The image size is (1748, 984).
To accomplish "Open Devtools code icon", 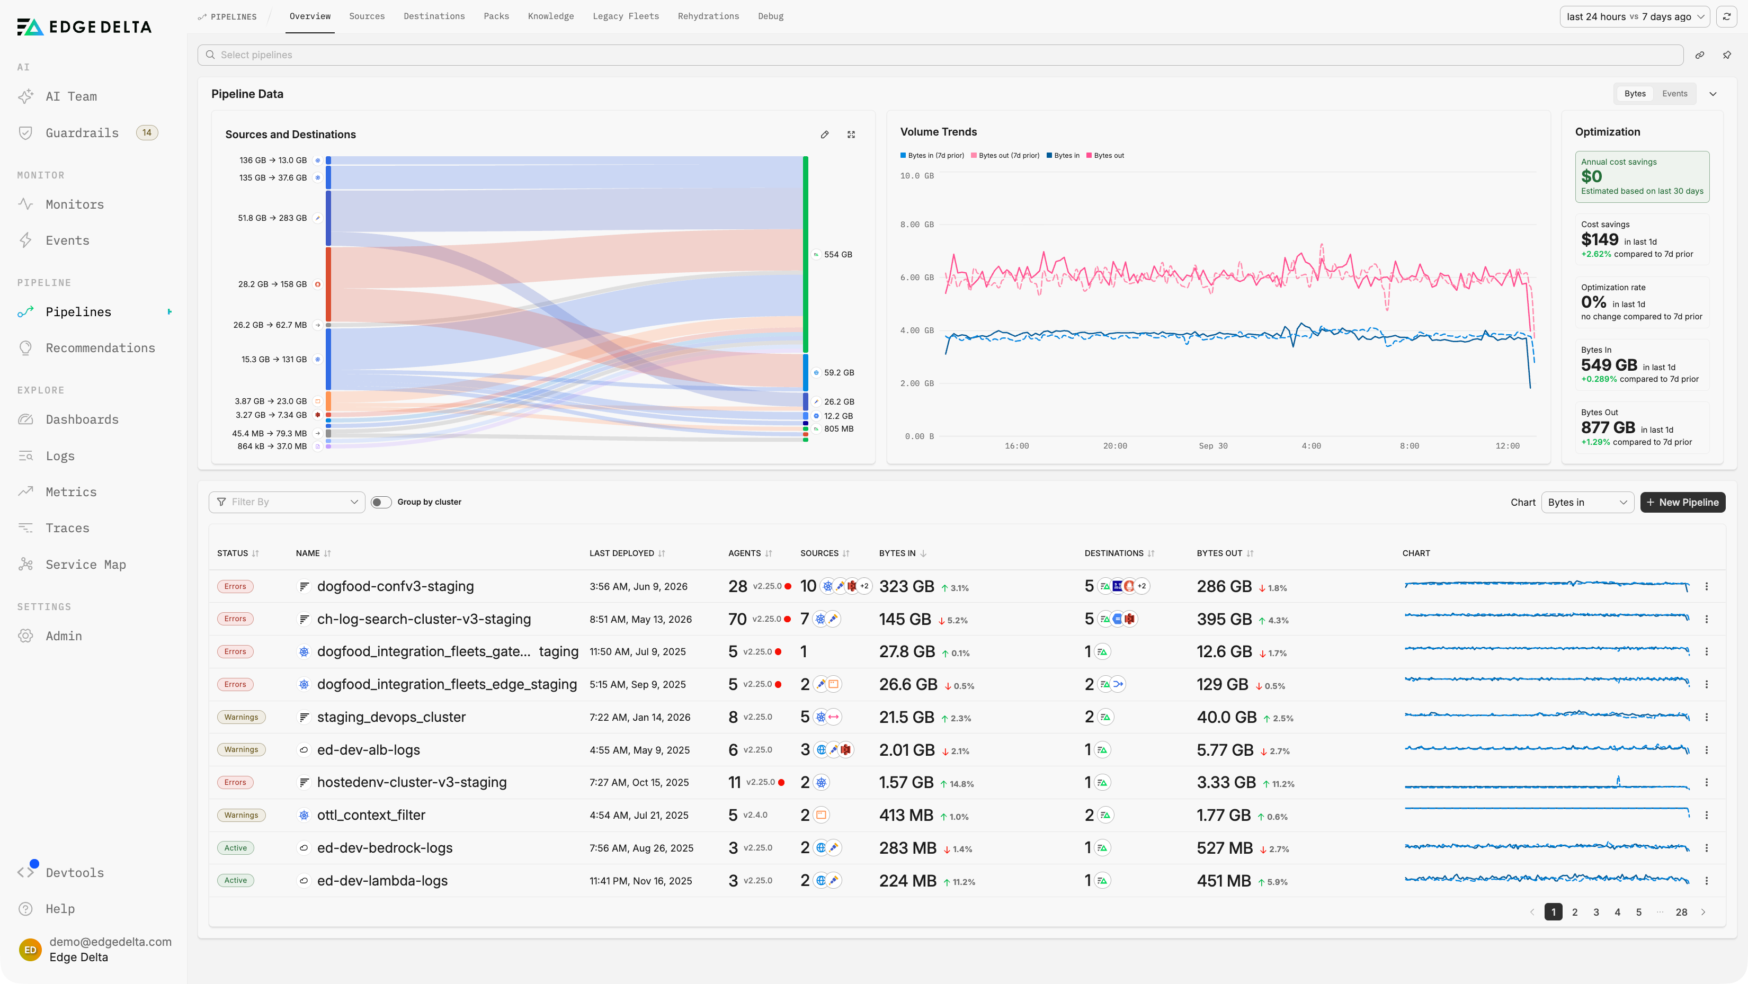I will pyautogui.click(x=26, y=873).
